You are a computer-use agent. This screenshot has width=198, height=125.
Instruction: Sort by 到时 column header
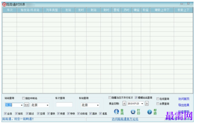point(106,10)
